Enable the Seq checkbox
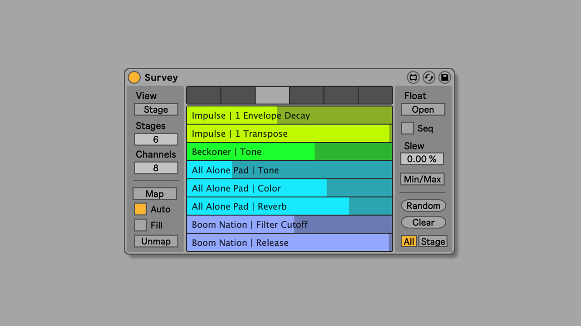This screenshot has width=581, height=326. tap(407, 129)
